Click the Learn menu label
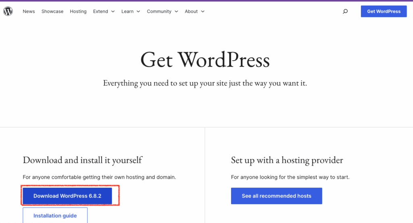Viewport: 413px width, 223px height. point(127,11)
